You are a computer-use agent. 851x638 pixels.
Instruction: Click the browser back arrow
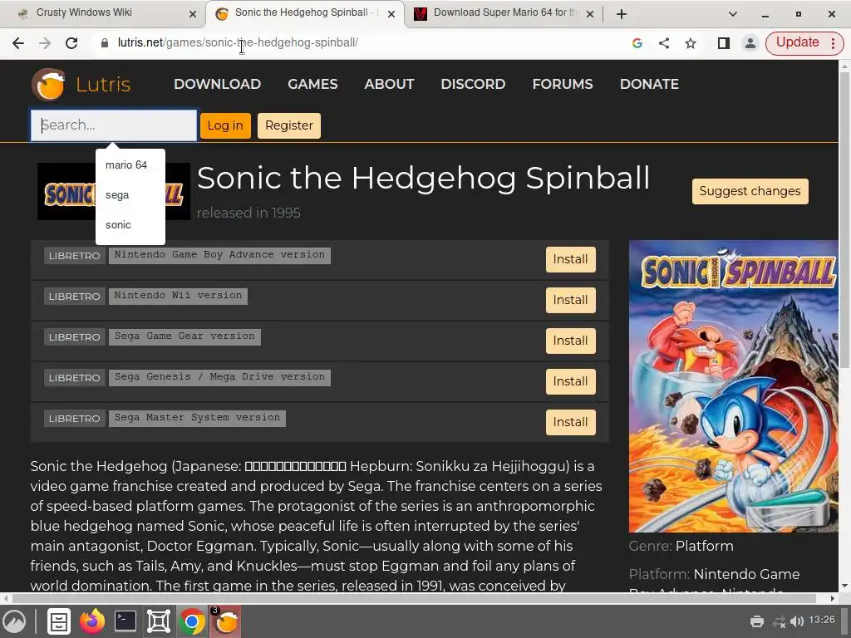(x=18, y=43)
